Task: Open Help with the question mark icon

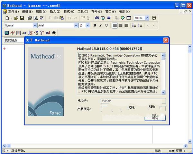Action: click(x=154, y=18)
